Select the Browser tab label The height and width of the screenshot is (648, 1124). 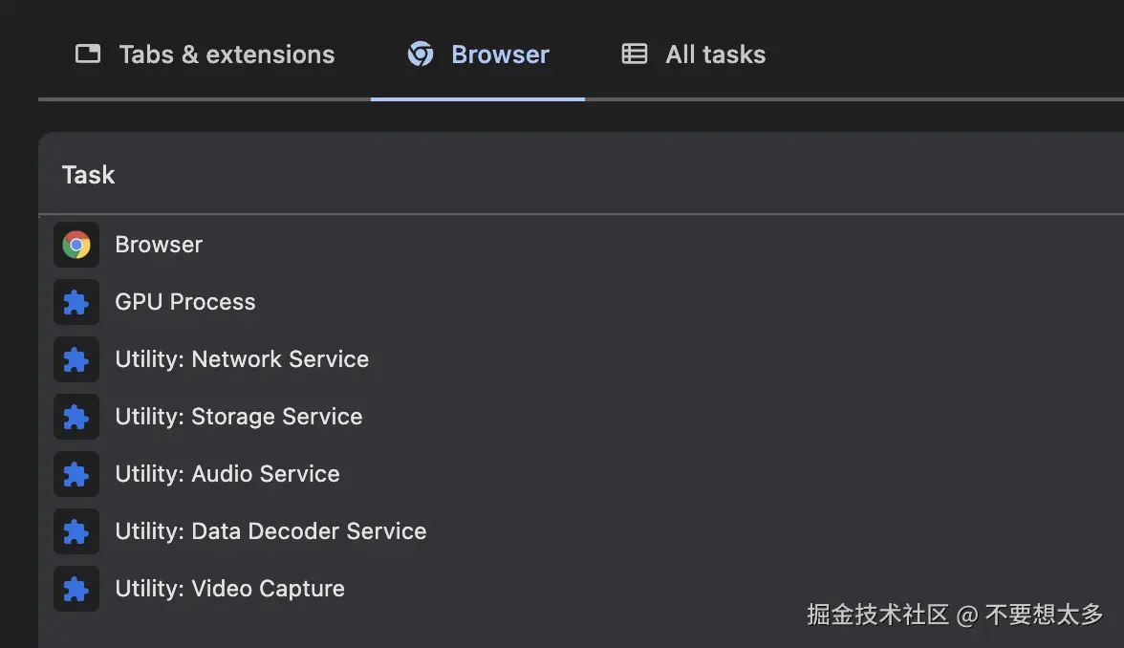click(500, 54)
